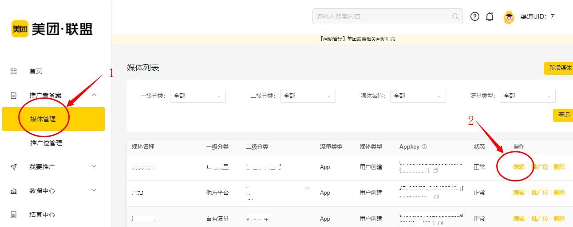Click the 结算中心 calculator icon
The height and width of the screenshot is (227, 573).
[x=13, y=215]
